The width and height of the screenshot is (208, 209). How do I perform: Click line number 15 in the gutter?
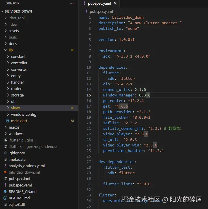pyautogui.click(x=89, y=95)
